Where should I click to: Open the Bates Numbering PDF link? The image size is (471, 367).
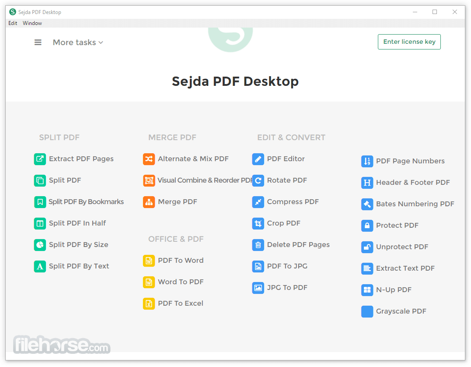click(415, 204)
